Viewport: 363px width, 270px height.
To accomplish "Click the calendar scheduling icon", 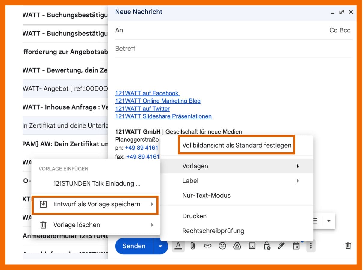I will pos(296,246).
